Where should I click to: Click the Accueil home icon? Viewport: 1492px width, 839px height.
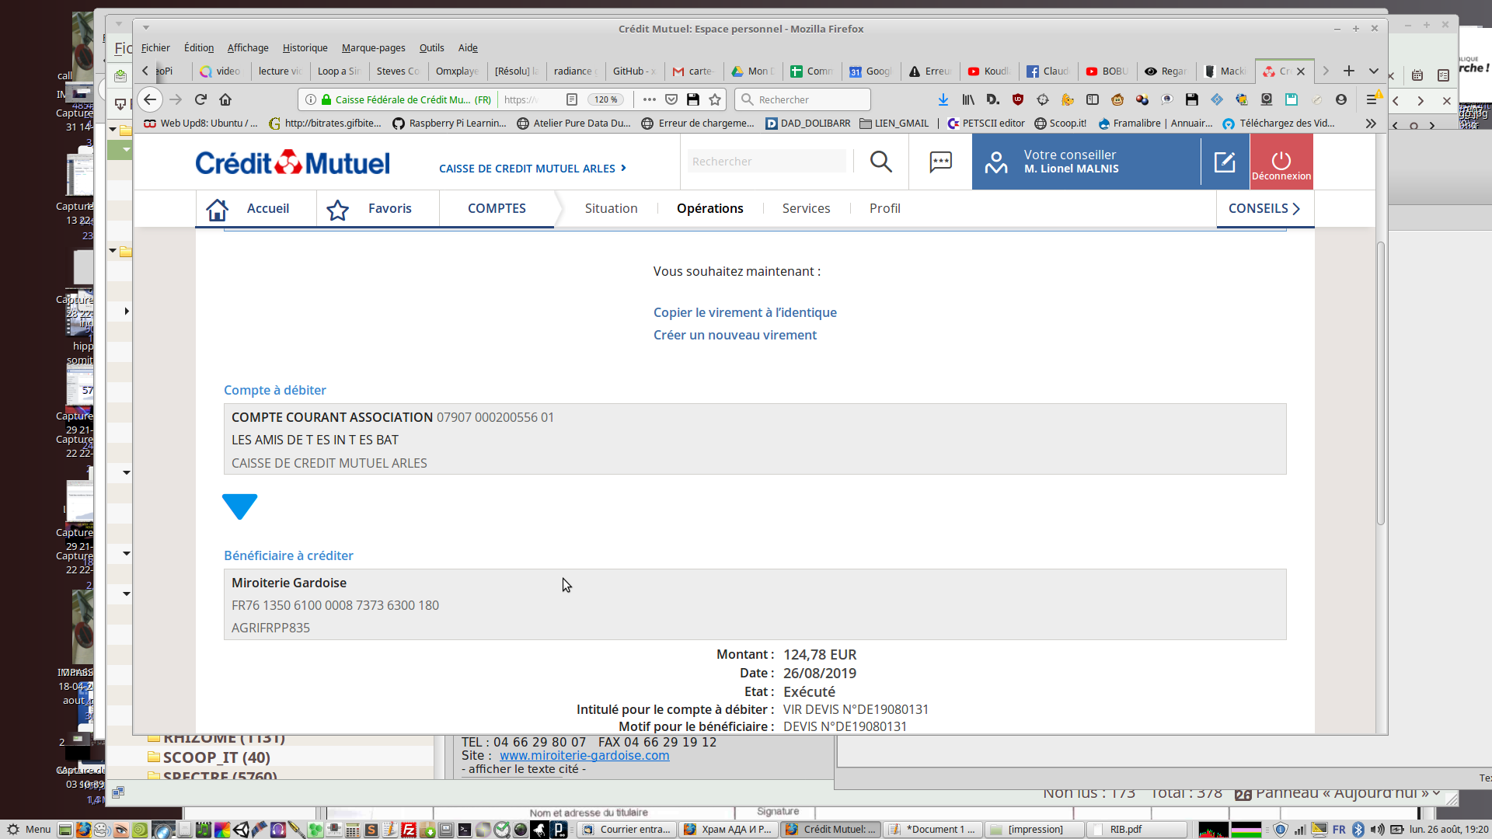(218, 209)
